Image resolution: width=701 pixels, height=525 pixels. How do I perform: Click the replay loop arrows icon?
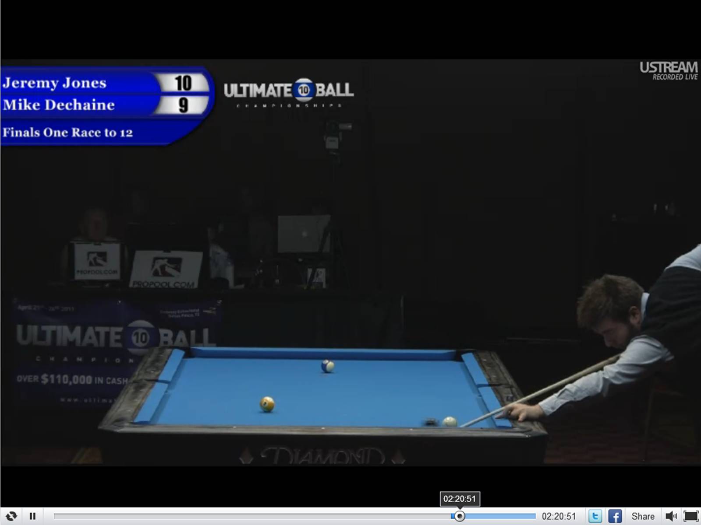click(x=11, y=516)
